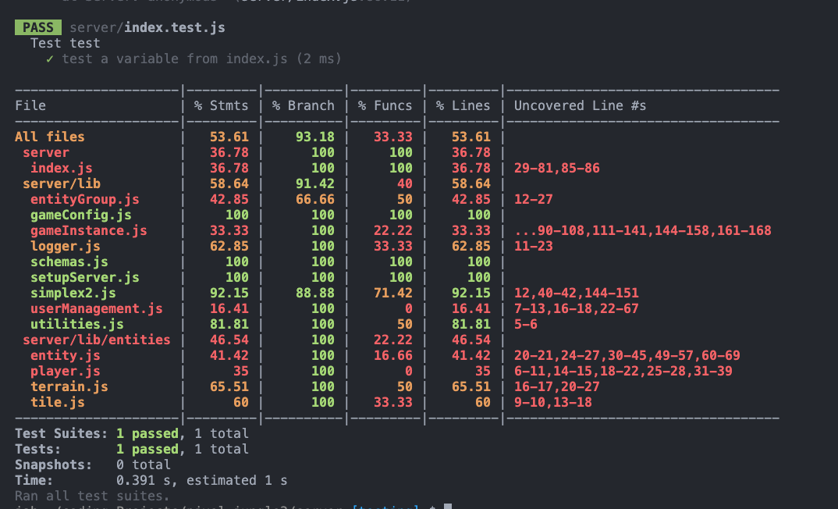Click the logger.js file name
This screenshot has height=509, width=838.
[x=66, y=246]
